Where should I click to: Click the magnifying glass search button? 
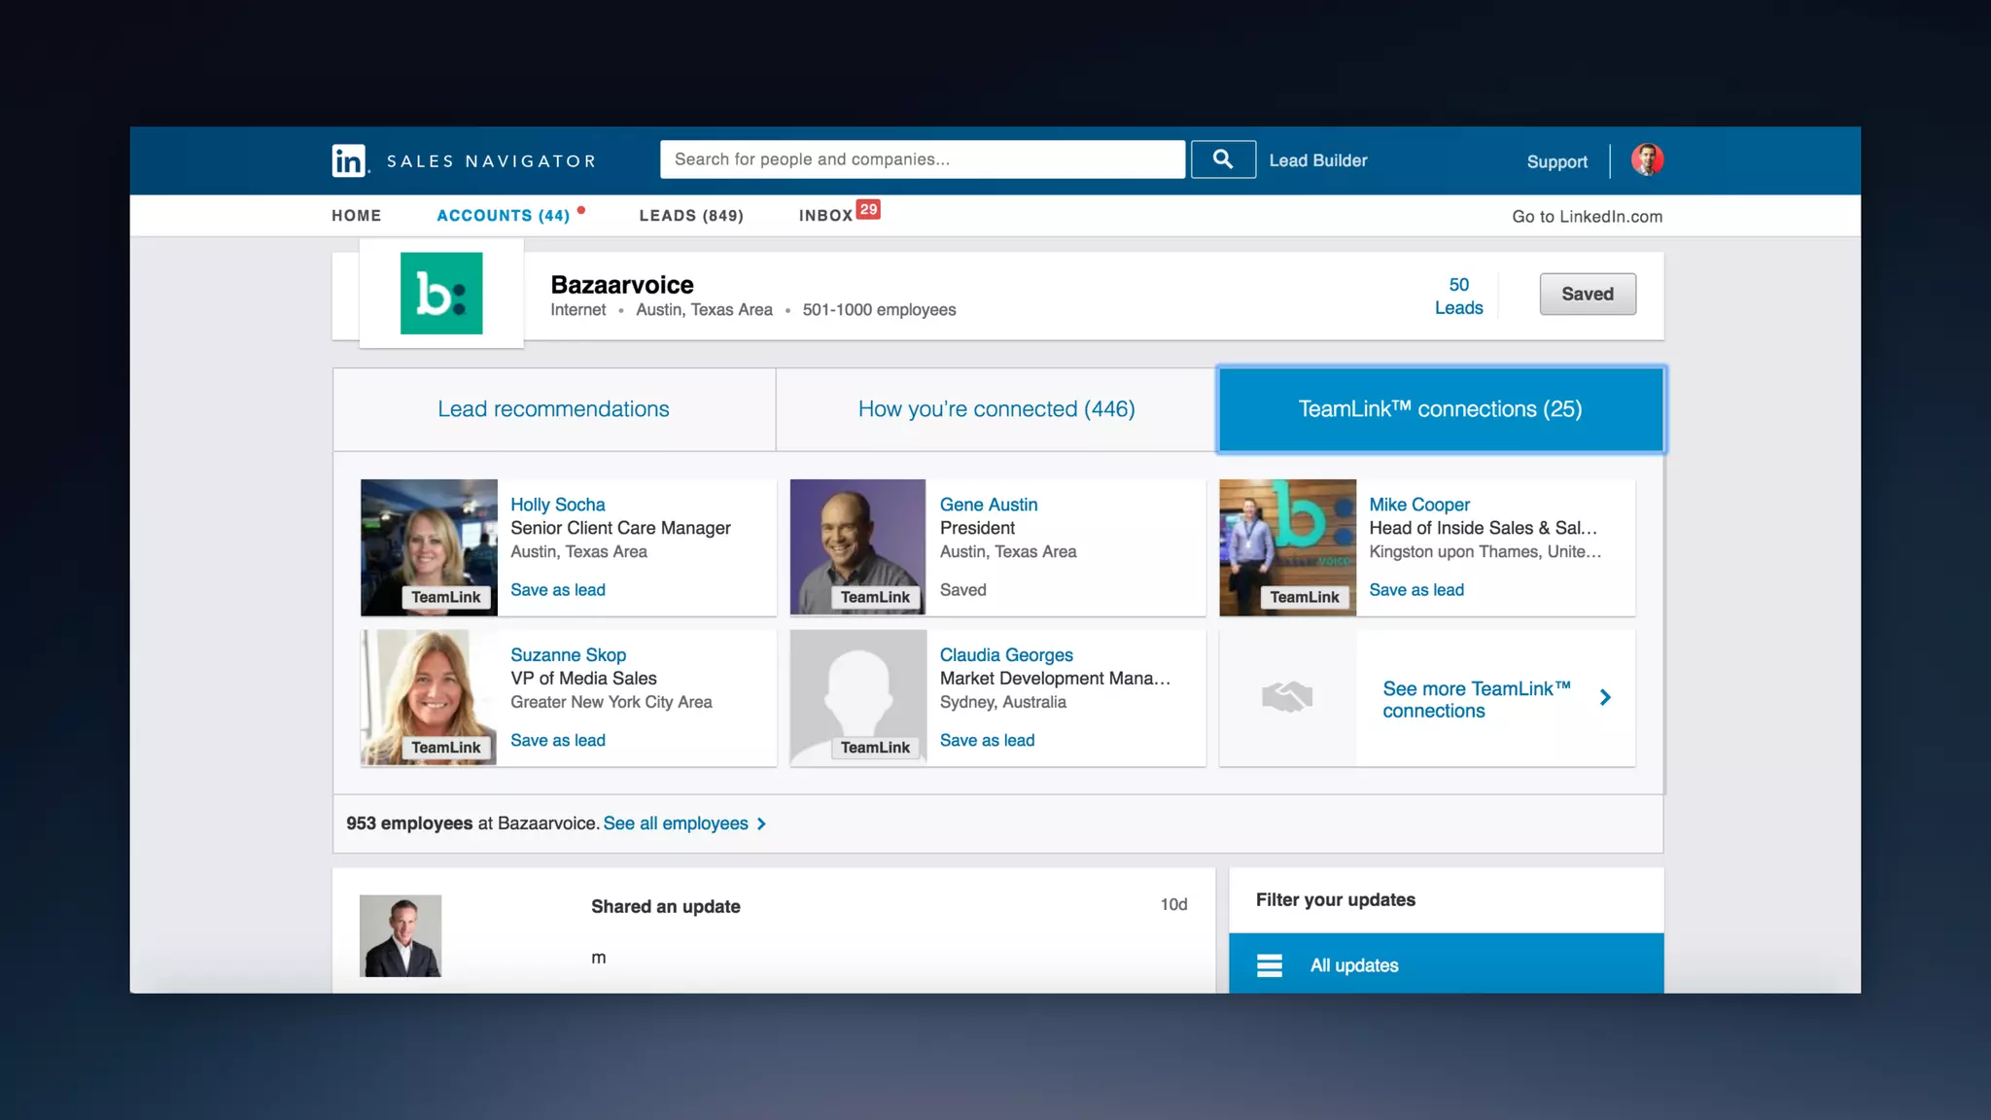click(x=1223, y=159)
